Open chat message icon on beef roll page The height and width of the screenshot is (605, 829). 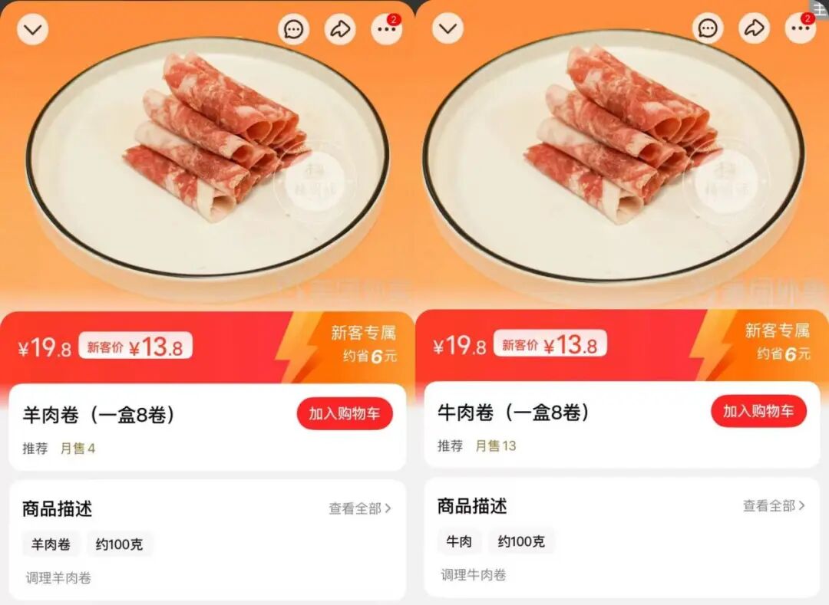(x=708, y=28)
